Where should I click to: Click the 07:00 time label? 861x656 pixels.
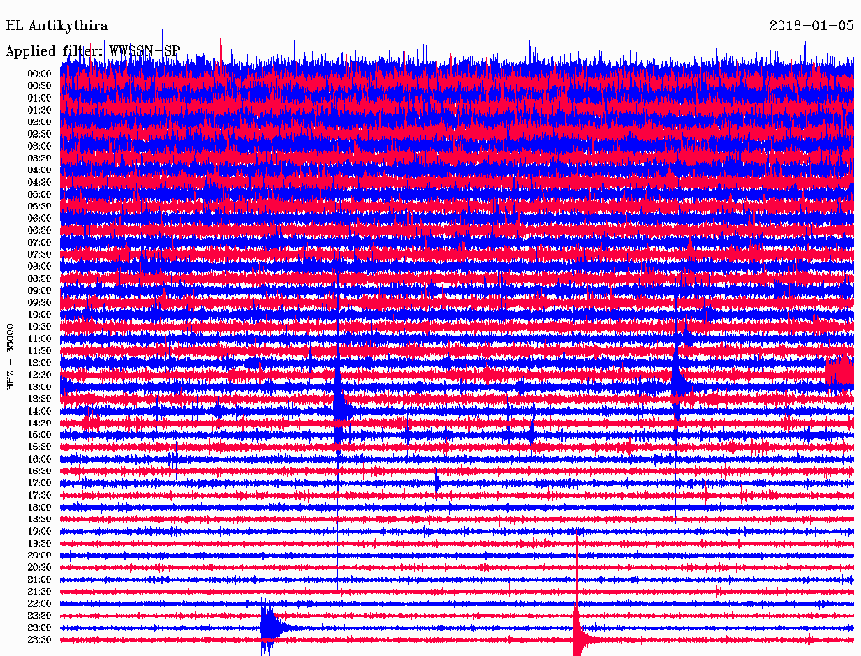click(x=40, y=242)
